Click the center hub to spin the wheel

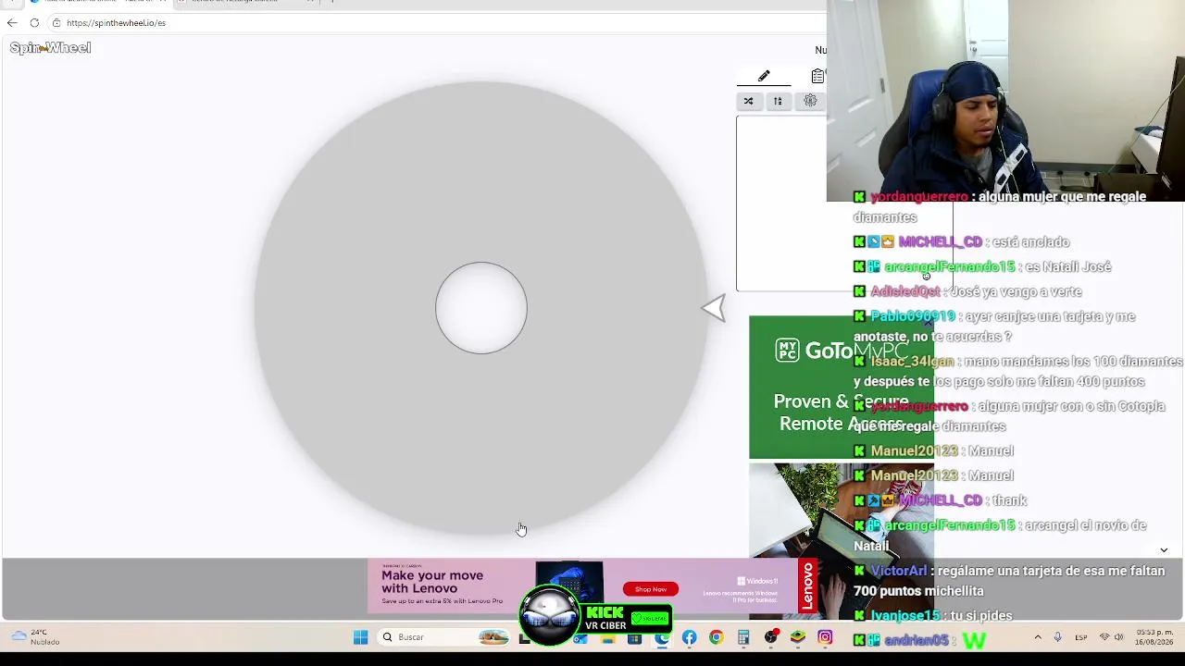pyautogui.click(x=481, y=308)
